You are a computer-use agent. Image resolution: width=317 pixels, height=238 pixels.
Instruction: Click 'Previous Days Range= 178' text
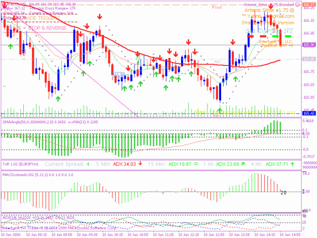pos(53,8)
